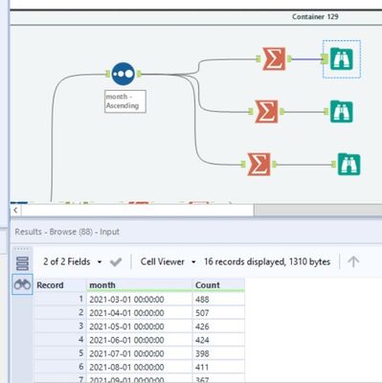Screen dimensions: 382x383
Task: Click the month column header
Action: click(140, 285)
